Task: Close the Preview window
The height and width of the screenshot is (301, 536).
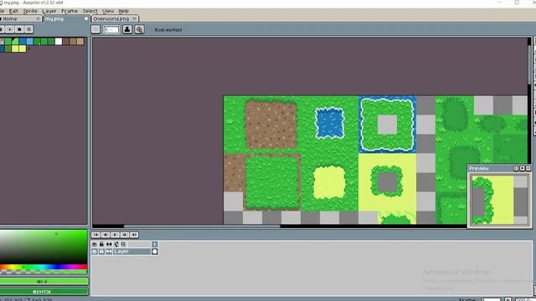Action: pos(528,168)
